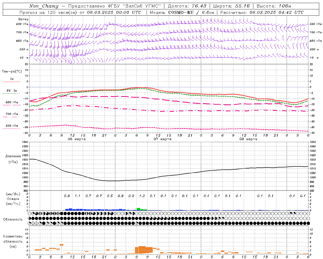Click the 1.2 three-hour precipitation value

142,196
